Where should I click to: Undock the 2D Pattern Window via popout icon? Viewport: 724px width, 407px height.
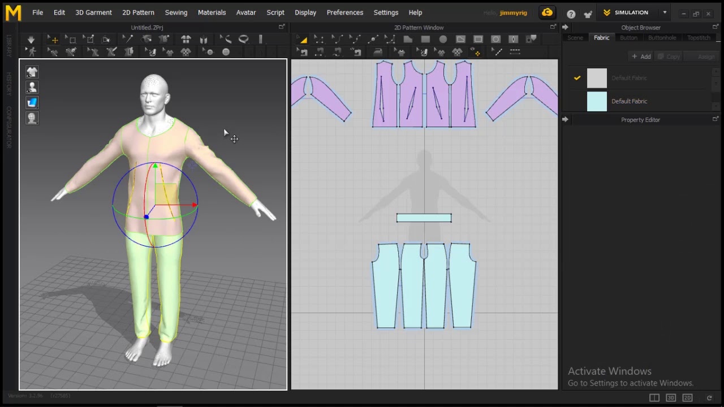553,27
